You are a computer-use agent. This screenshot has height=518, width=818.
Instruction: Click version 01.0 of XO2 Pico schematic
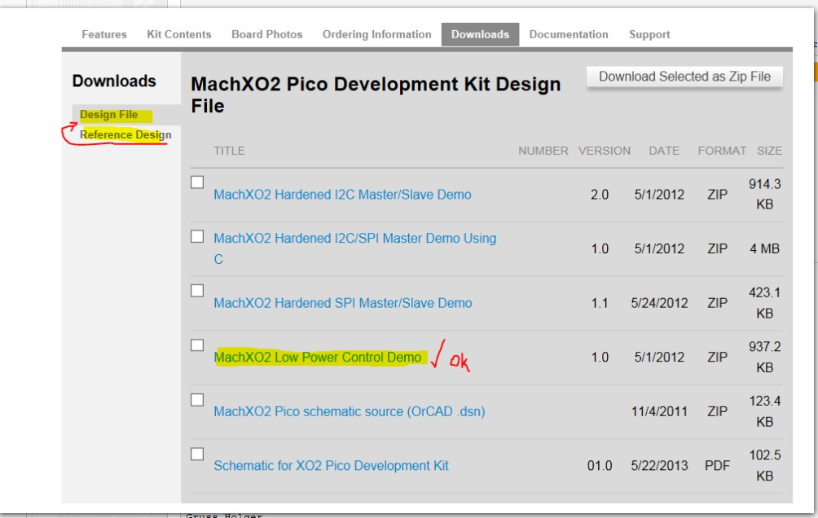[600, 466]
